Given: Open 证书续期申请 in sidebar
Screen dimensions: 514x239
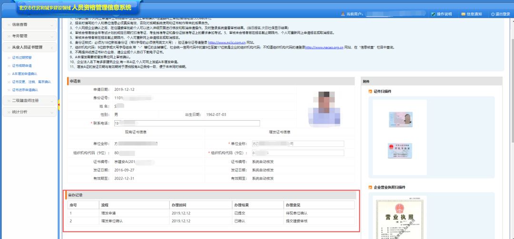Looking at the screenshot, I should (22, 66).
